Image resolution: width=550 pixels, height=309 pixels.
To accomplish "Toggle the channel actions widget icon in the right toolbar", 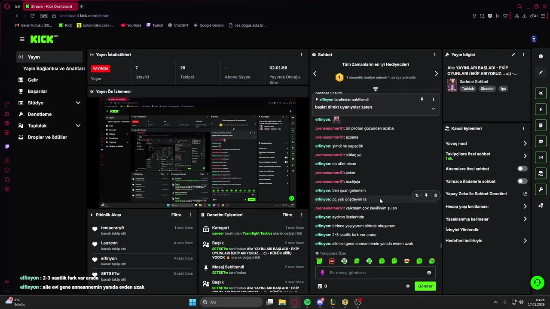I will [x=541, y=173].
